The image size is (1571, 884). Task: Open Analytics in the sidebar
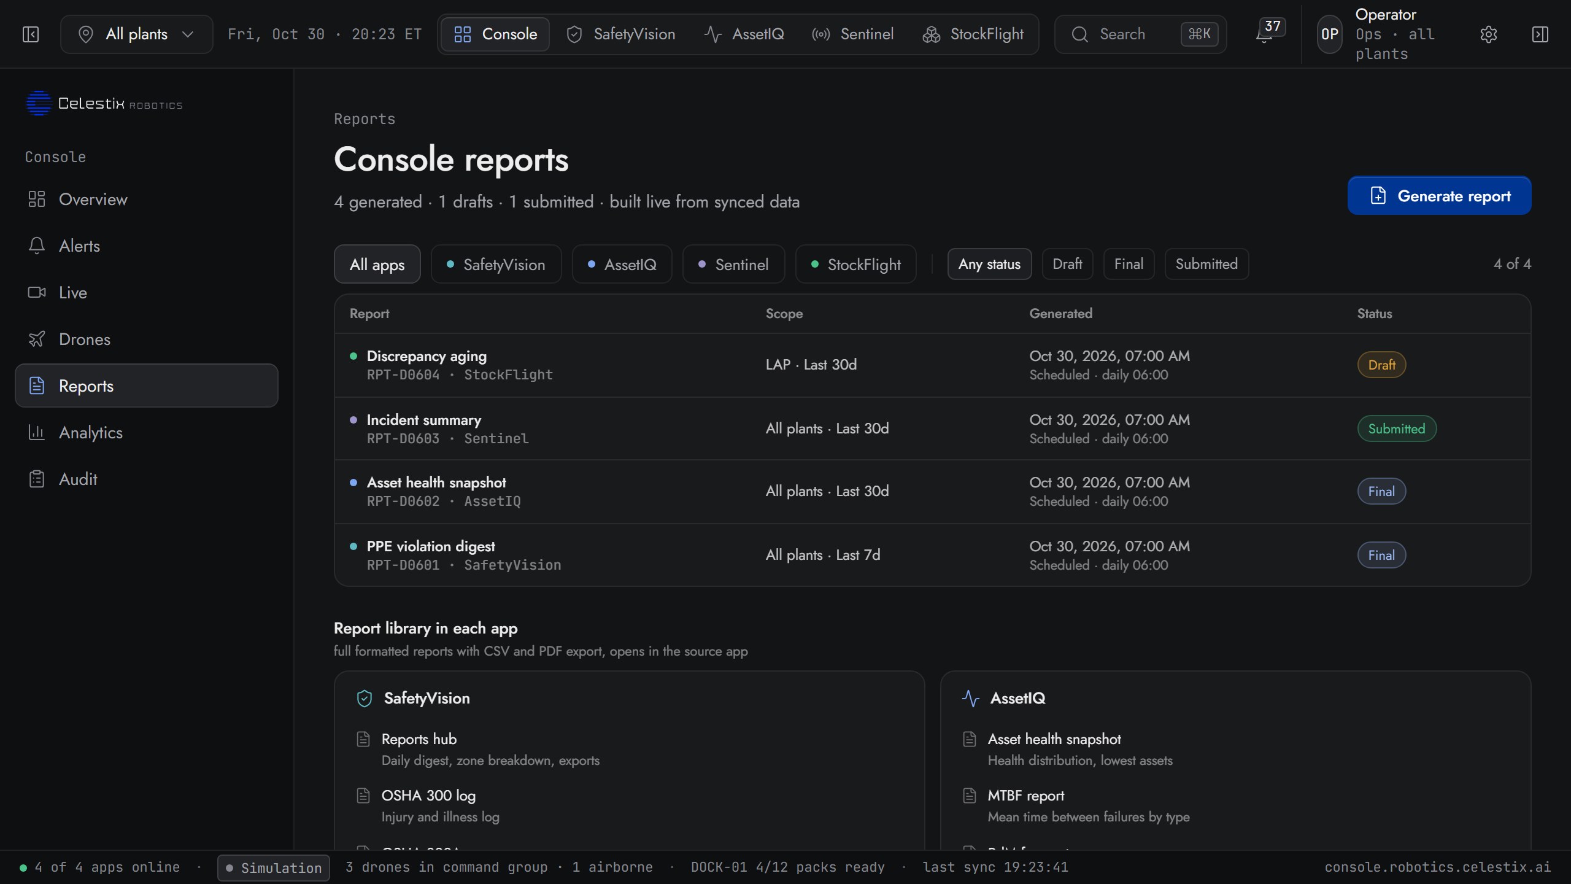[x=146, y=433]
